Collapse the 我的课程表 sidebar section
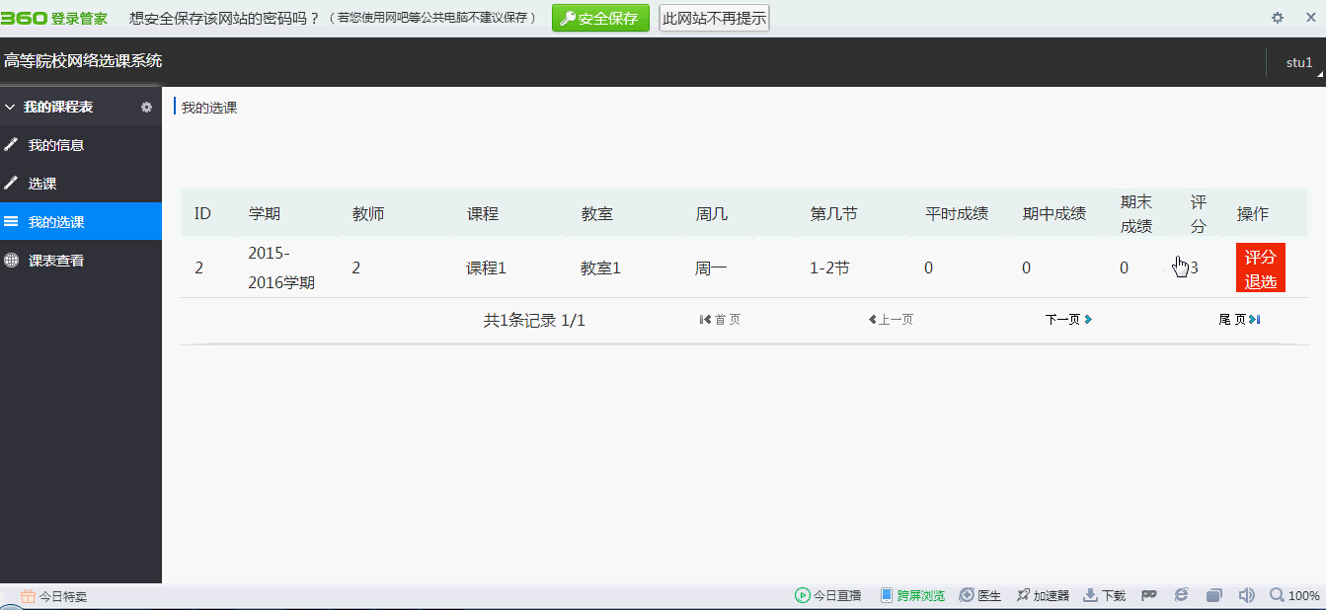This screenshot has height=610, width=1326. [x=11, y=107]
